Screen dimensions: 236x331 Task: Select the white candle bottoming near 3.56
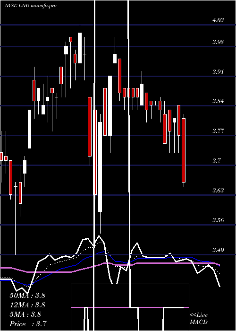click(x=100, y=167)
